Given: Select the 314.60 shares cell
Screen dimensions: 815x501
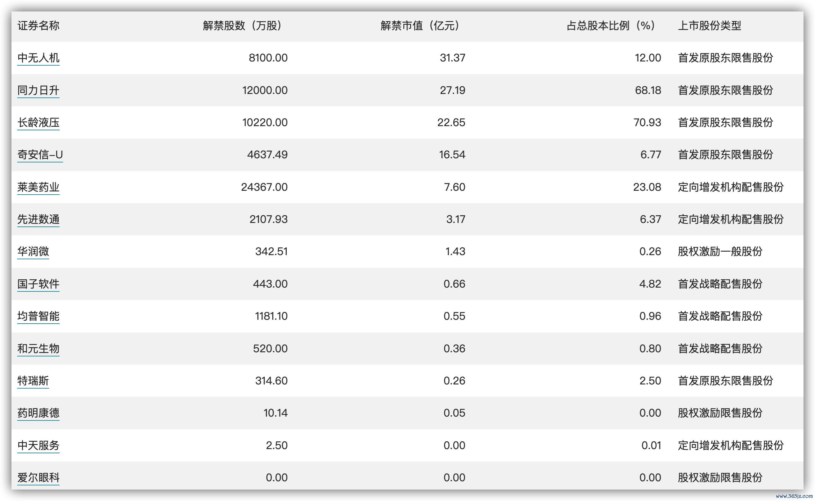Looking at the screenshot, I should pos(271,381).
